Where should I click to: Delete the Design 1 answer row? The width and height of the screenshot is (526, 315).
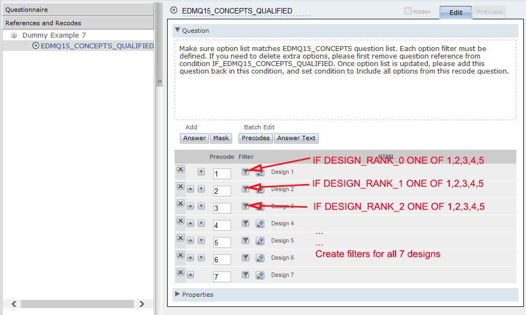(x=181, y=169)
